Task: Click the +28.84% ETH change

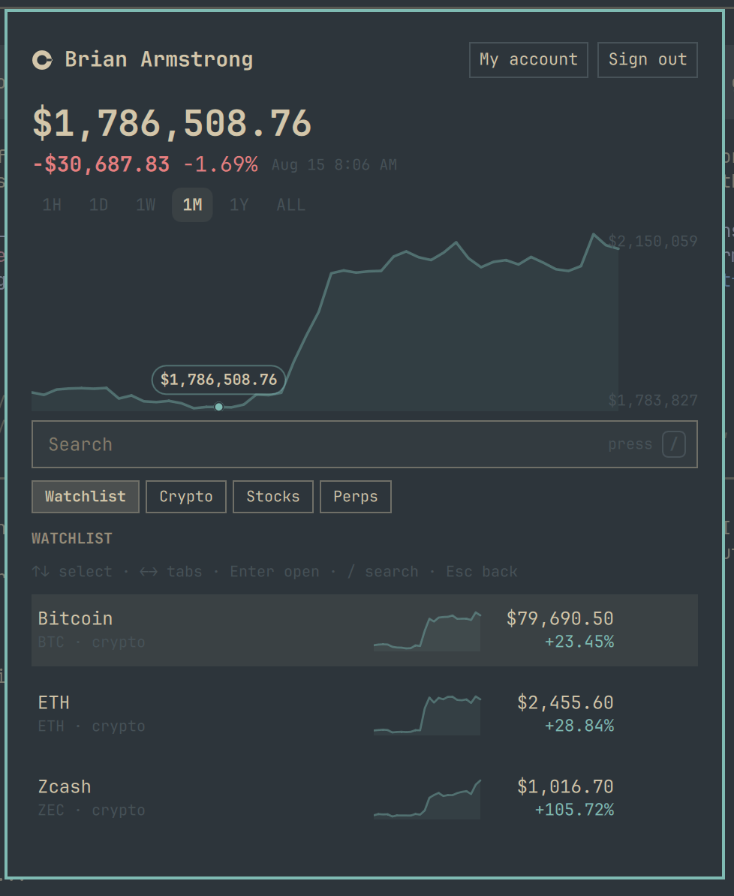Action: coord(579,726)
